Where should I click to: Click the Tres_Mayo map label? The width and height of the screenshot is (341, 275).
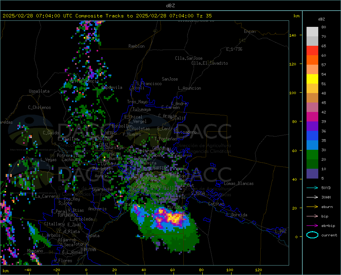(137, 102)
